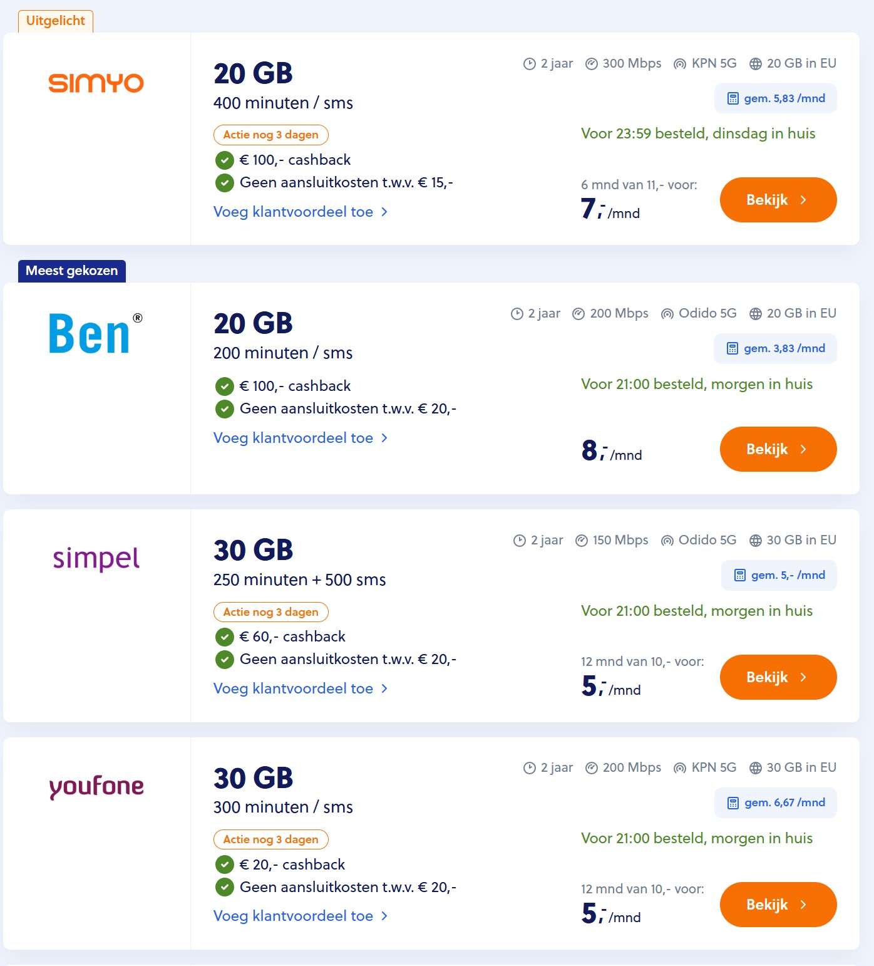Expand Voeg klantvoordeel toe in Ben offer
The height and width of the screenshot is (966, 874).
(300, 438)
